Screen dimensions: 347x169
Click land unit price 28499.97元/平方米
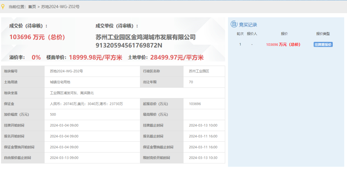(177, 58)
